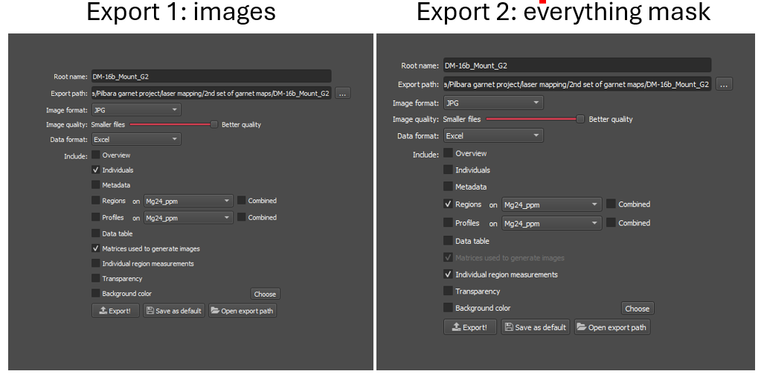764x377 pixels.
Task: Click Save as default in Export 2 dialog
Action: pyautogui.click(x=536, y=327)
